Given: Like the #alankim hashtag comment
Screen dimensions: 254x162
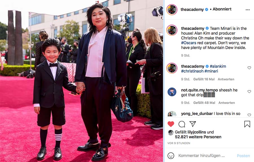Looking at the screenshot, I should click(249, 68).
